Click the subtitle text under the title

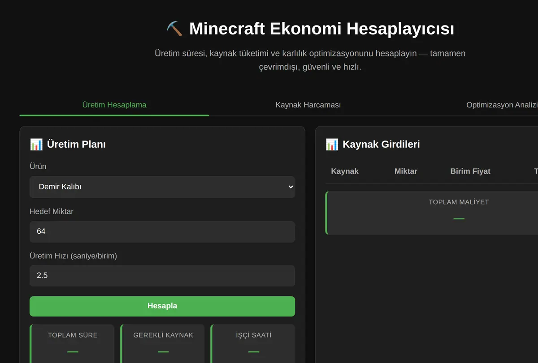pos(310,60)
